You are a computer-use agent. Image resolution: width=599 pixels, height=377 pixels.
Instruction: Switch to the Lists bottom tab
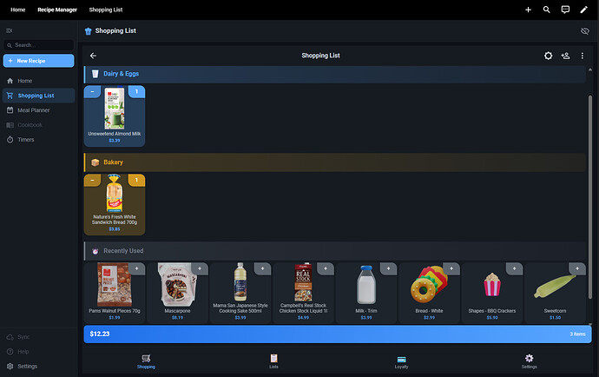click(x=274, y=361)
